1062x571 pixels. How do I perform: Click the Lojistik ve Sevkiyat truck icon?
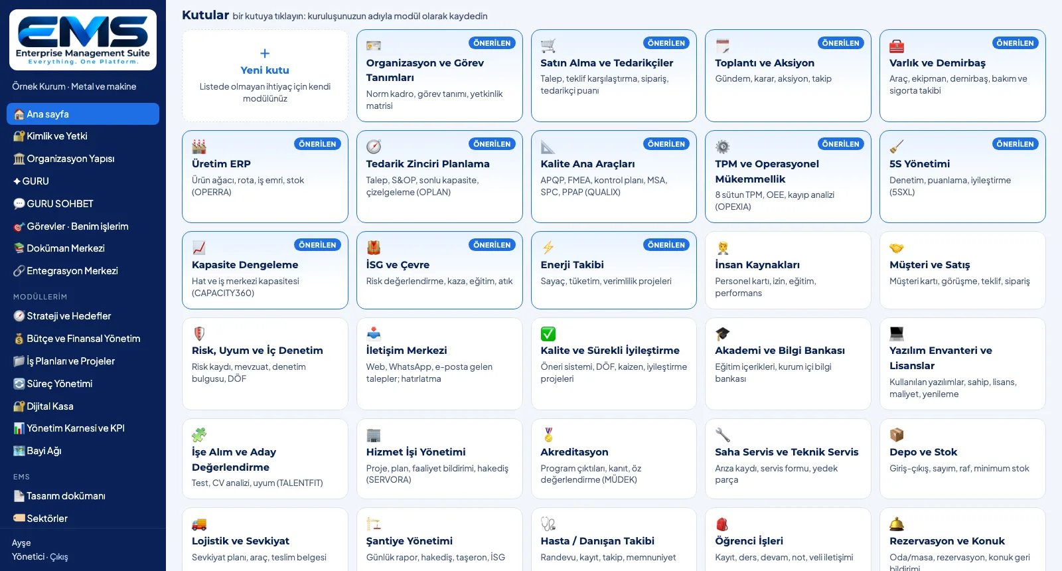point(199,524)
